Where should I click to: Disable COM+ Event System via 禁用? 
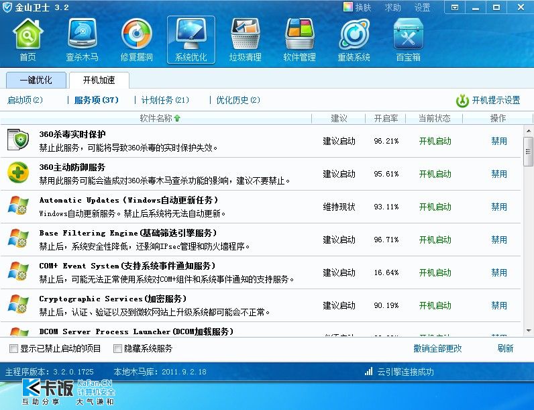tap(499, 272)
